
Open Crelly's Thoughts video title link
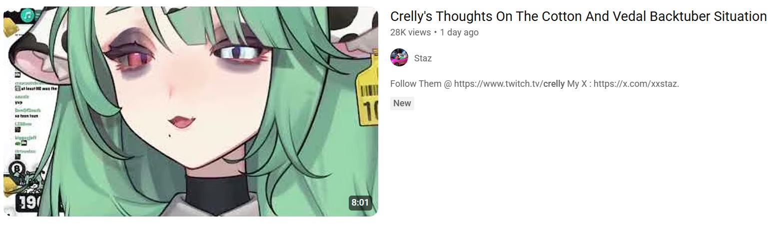[578, 16]
